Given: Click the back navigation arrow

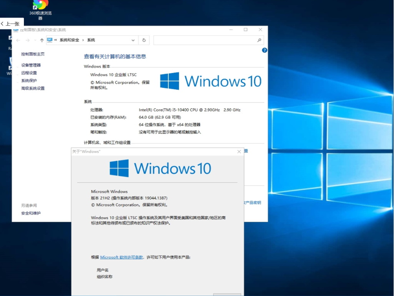Looking at the screenshot, I should pyautogui.click(x=18, y=40).
